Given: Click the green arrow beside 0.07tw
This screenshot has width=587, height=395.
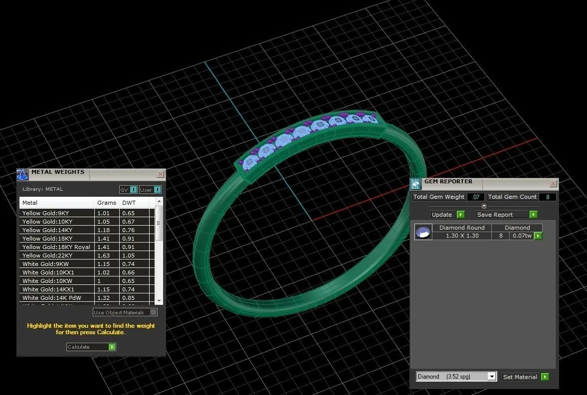Looking at the screenshot, I should coord(538,236).
